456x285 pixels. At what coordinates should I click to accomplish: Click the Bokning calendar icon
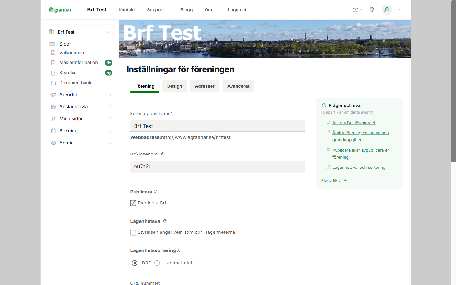[x=53, y=130]
